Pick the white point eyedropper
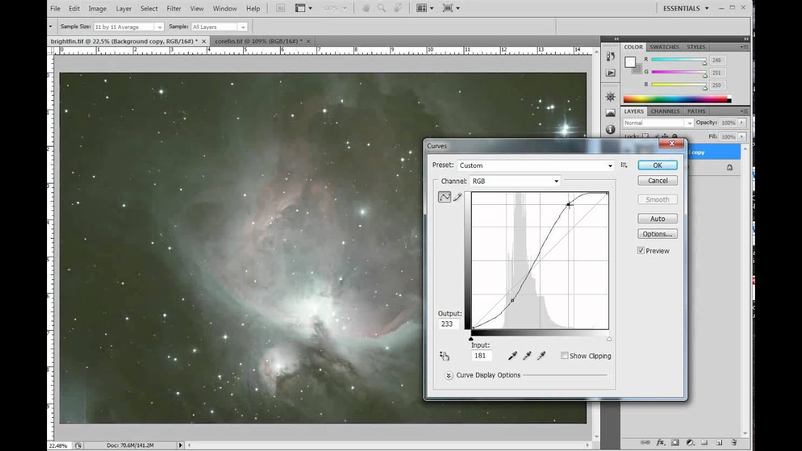802x451 pixels. click(541, 356)
